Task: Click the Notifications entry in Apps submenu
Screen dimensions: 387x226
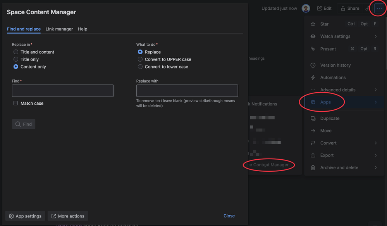Action: [263, 104]
